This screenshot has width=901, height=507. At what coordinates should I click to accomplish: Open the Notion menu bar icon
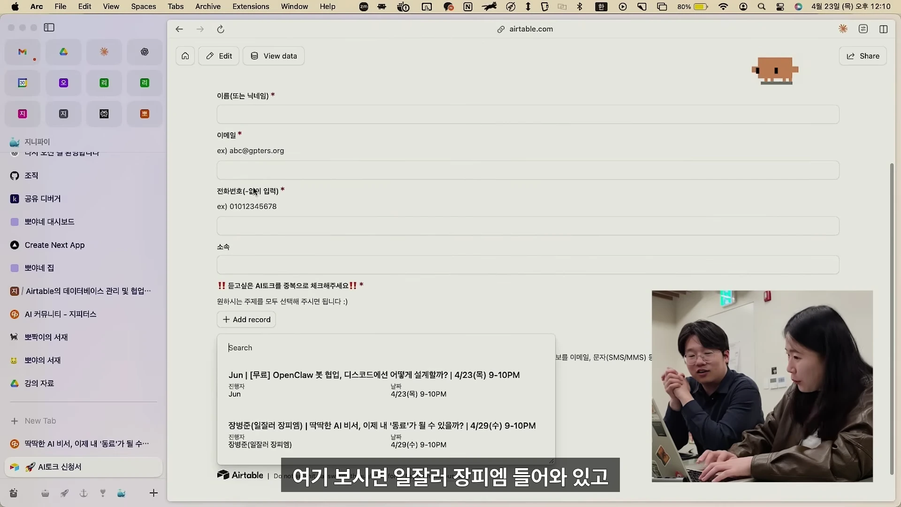[x=468, y=7]
